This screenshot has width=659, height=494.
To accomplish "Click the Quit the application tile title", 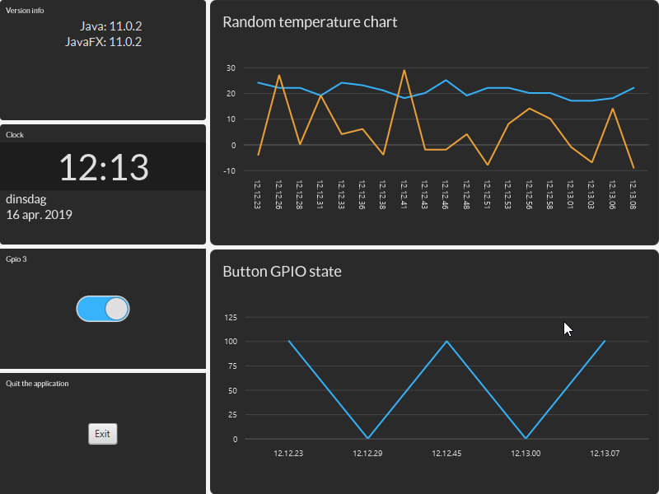I will (37, 384).
